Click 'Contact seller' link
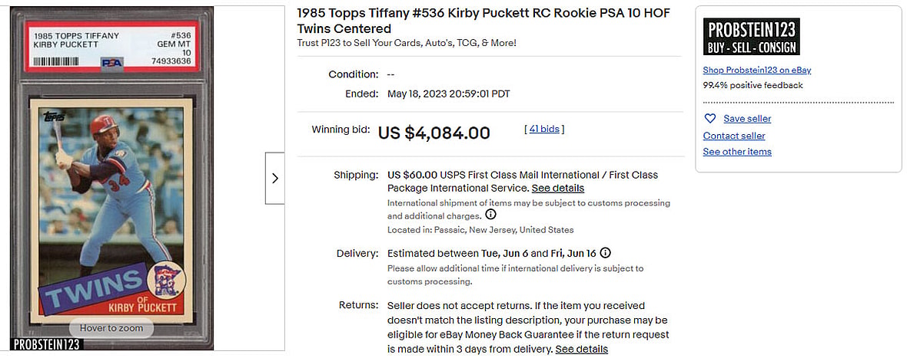 (x=734, y=136)
